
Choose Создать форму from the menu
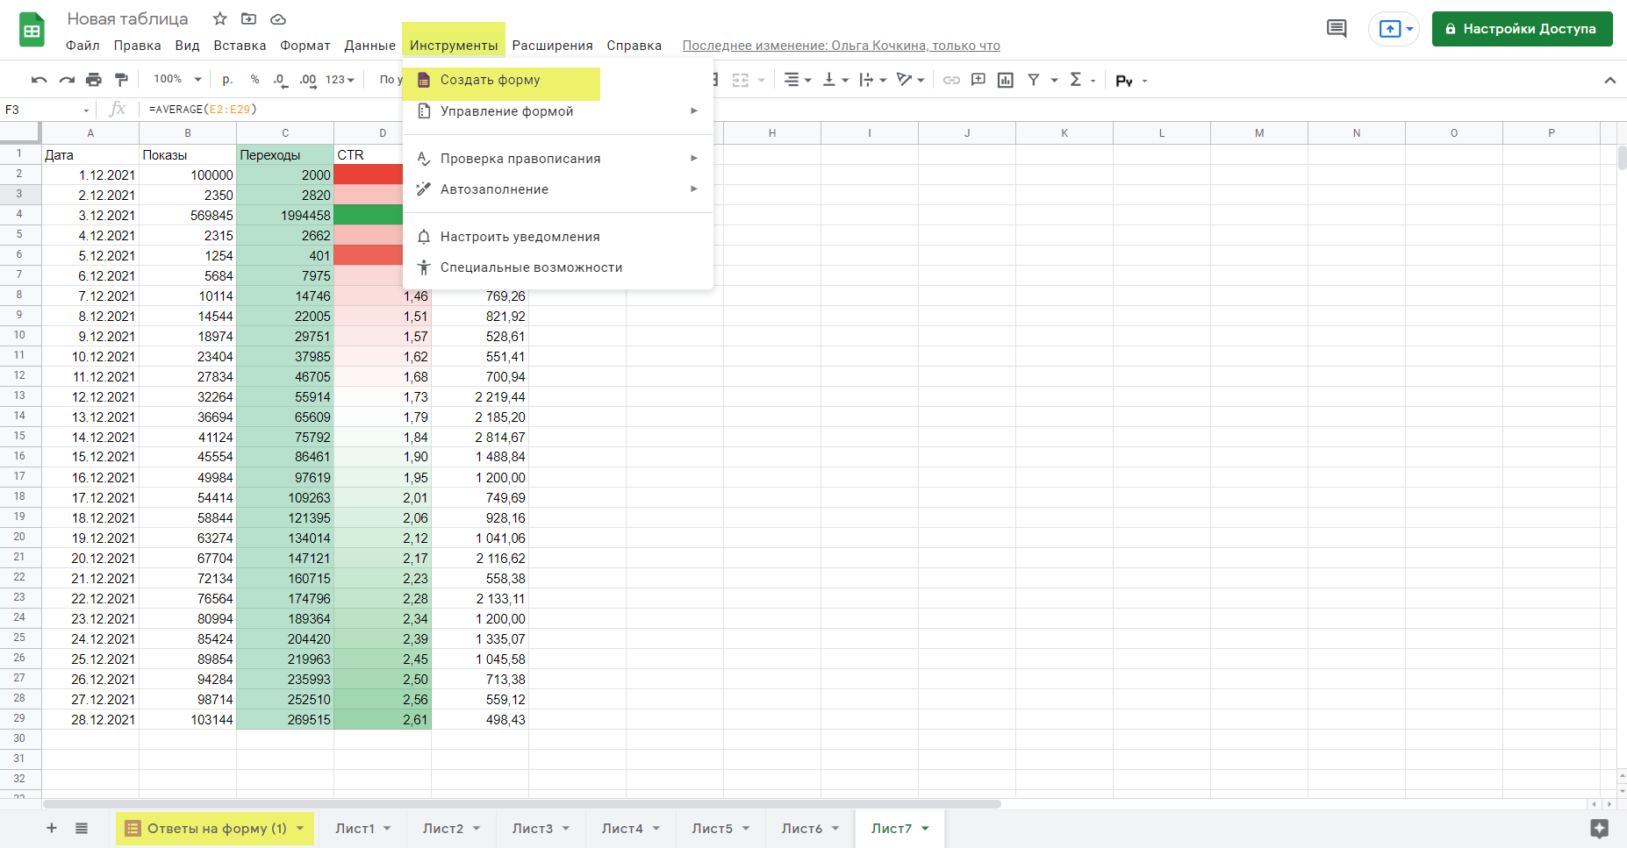point(491,80)
